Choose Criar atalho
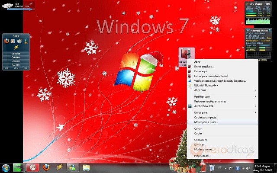277x173 pixels. click(x=222, y=140)
